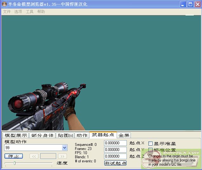Enable the 显示准星 checkbox
Image resolution: width=202 pixels, height=170 pixels.
(x=151, y=144)
